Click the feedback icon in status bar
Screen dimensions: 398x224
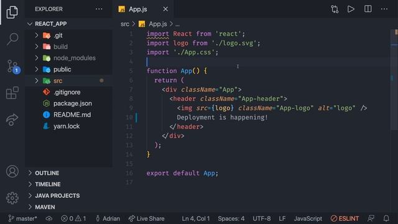371,218
